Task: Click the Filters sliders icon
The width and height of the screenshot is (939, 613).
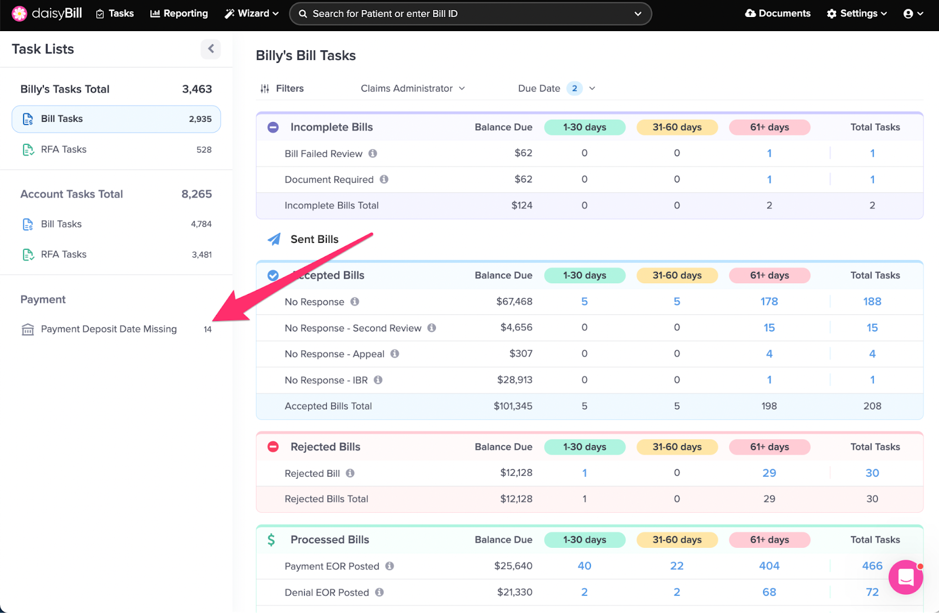Action: pos(265,89)
